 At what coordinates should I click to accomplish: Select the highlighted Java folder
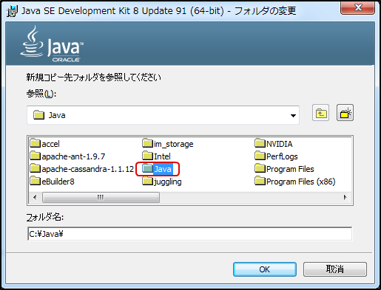pos(158,169)
